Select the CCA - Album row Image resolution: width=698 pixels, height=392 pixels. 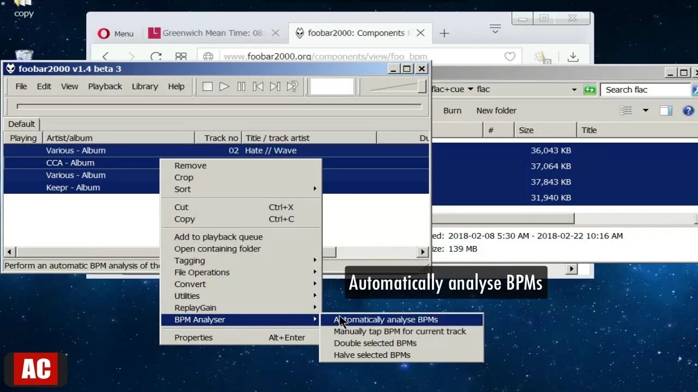82,163
